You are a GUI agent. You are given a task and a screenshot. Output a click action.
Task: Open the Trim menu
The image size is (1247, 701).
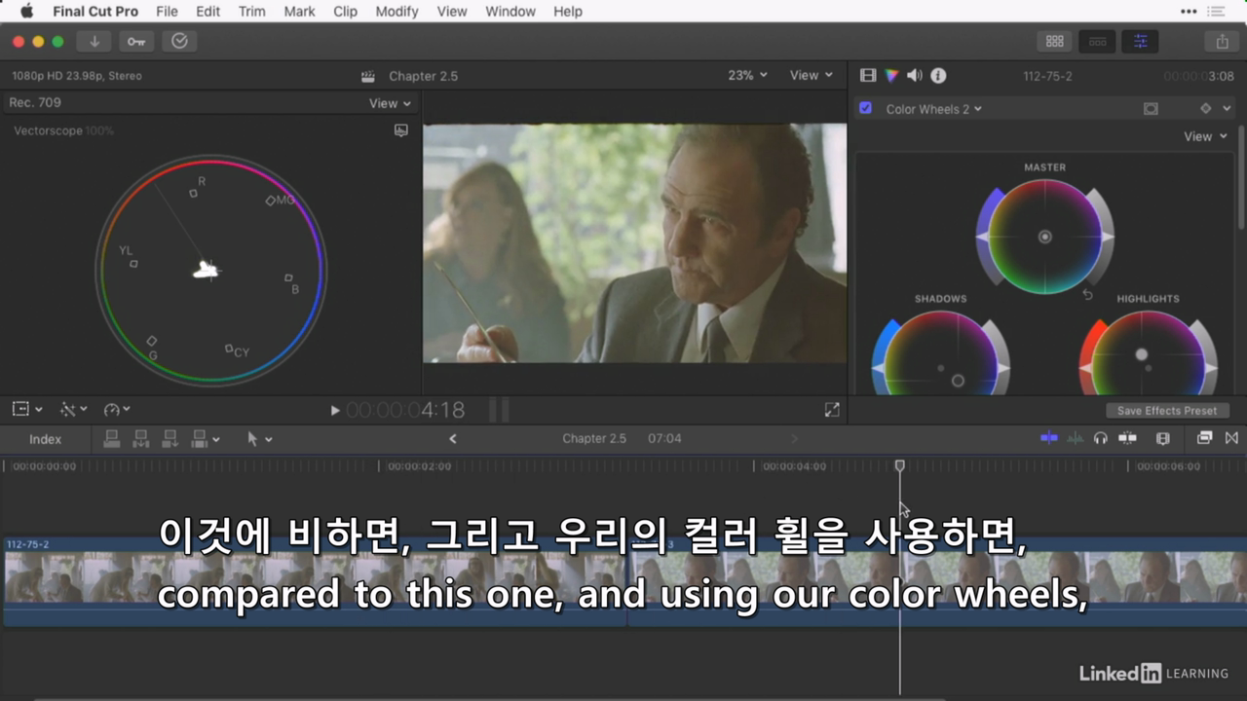point(251,12)
